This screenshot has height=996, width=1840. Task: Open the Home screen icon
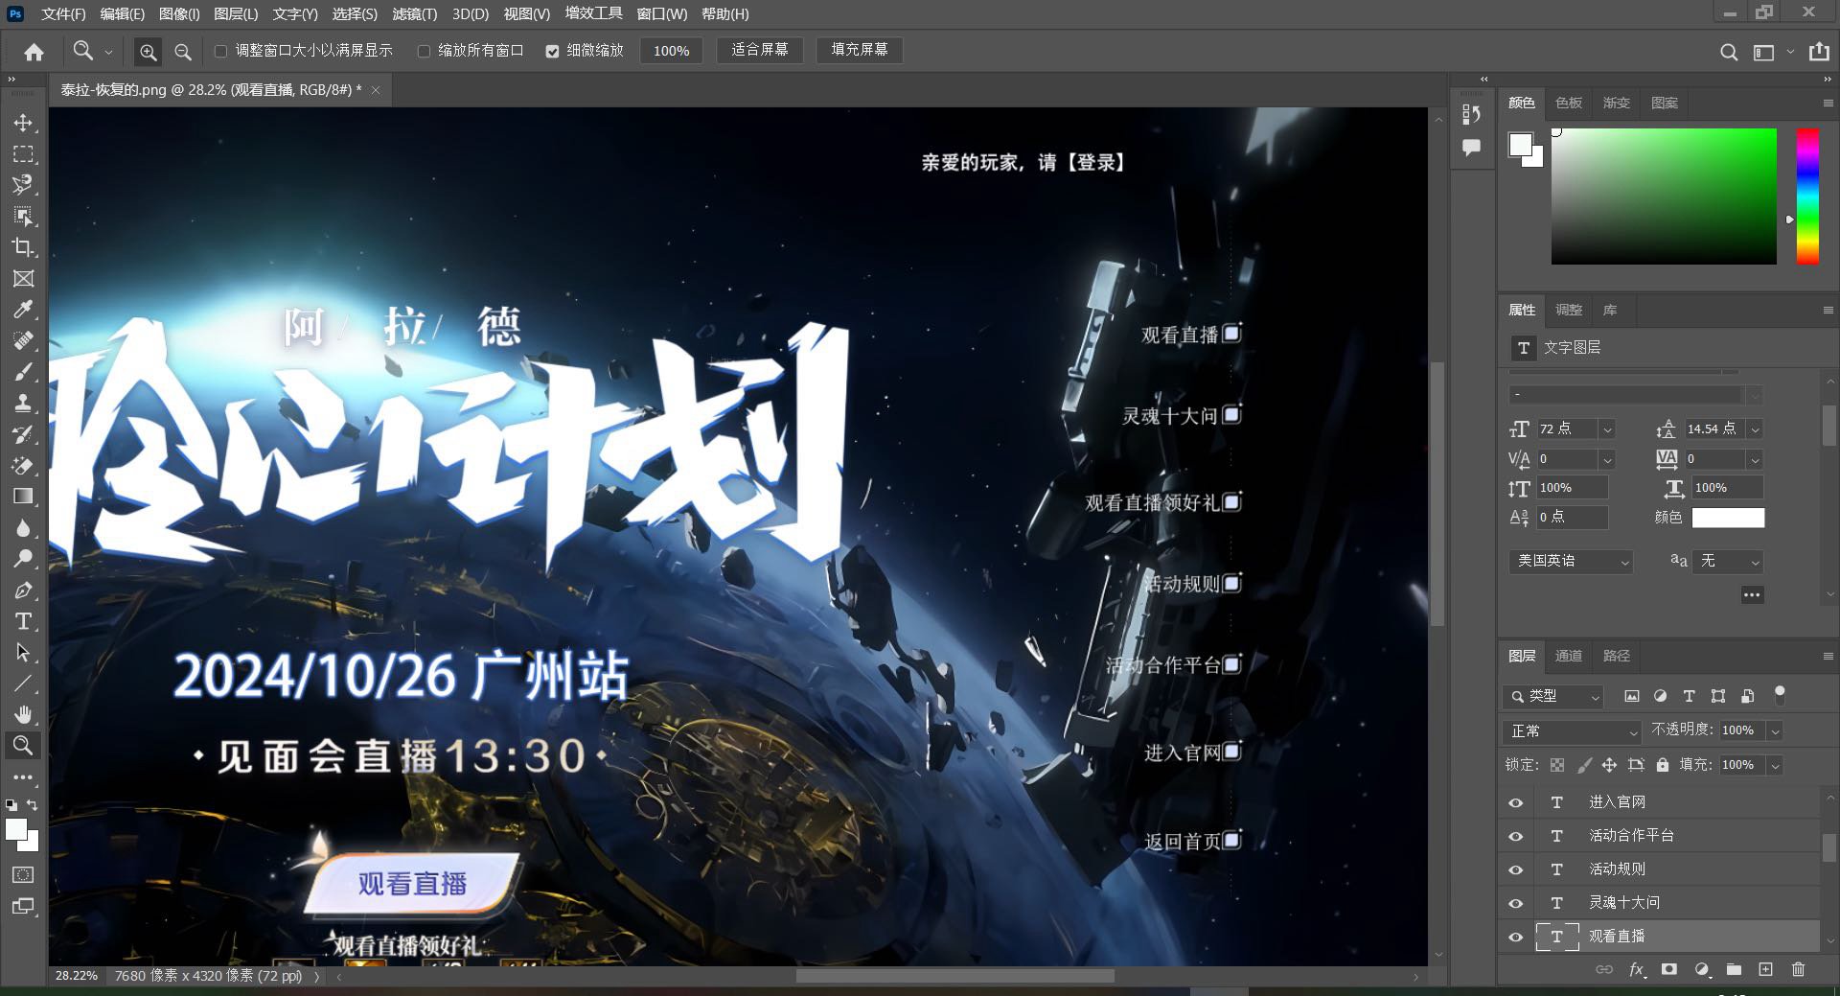tap(34, 52)
